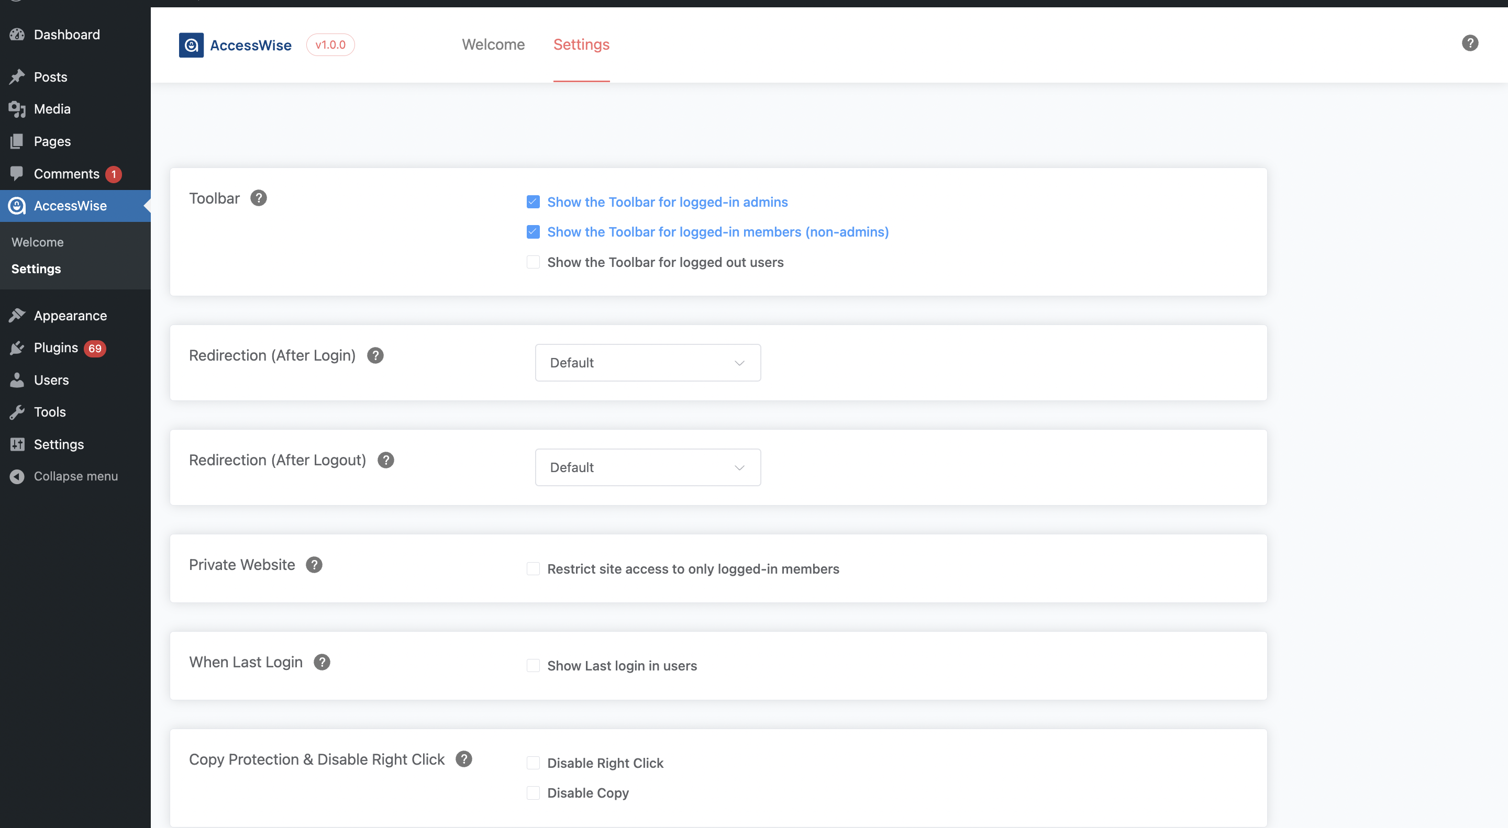Click the help icon next to Toolbar
The width and height of the screenshot is (1508, 828).
coord(258,198)
